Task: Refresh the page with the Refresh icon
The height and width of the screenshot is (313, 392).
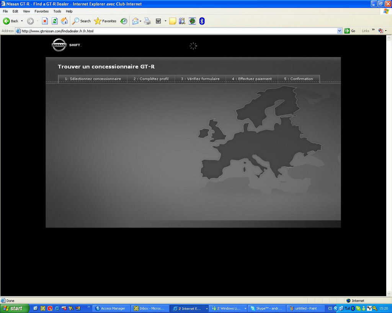Action: tap(55, 21)
